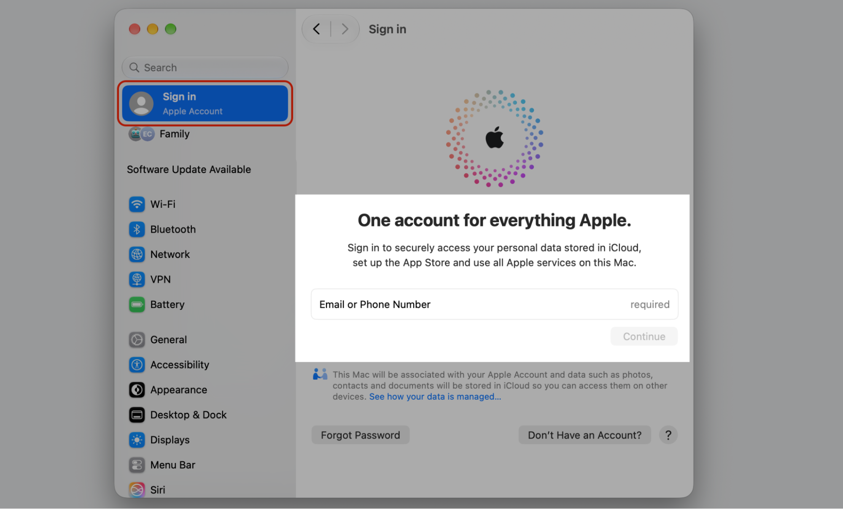843x509 pixels.
Task: Select VPN in the sidebar
Action: pos(205,280)
